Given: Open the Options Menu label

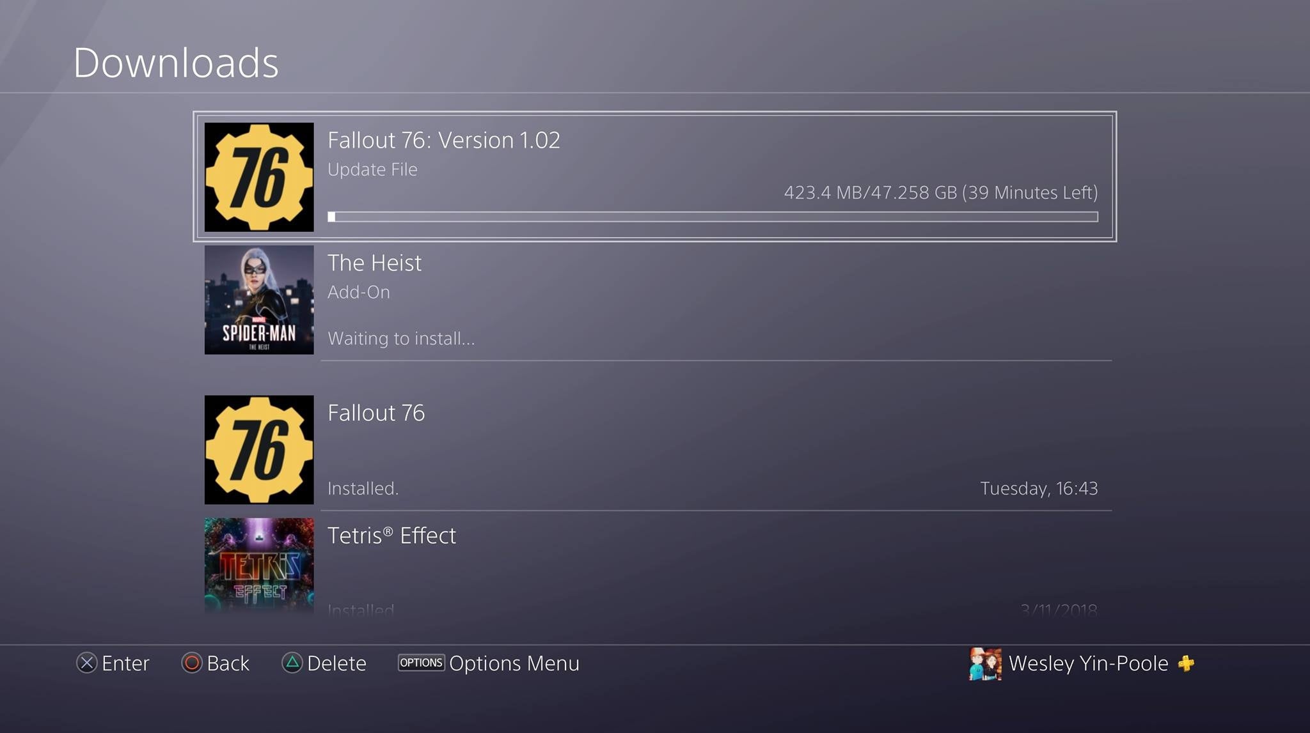Looking at the screenshot, I should (x=514, y=663).
